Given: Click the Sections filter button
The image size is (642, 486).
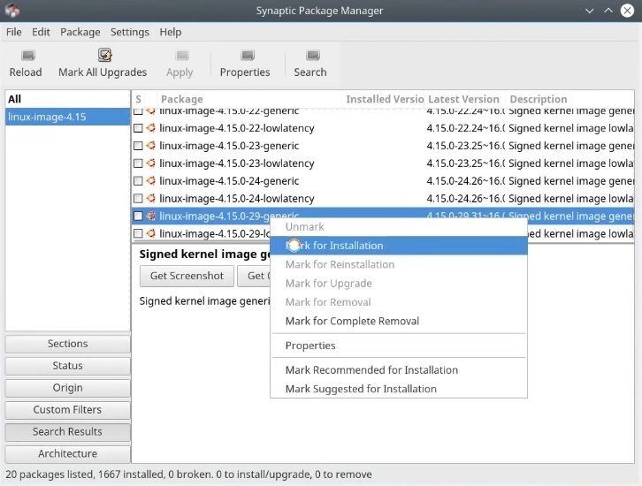Looking at the screenshot, I should (x=67, y=344).
